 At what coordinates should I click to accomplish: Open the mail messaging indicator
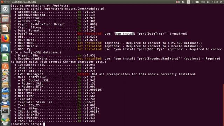[x=197, y=2]
